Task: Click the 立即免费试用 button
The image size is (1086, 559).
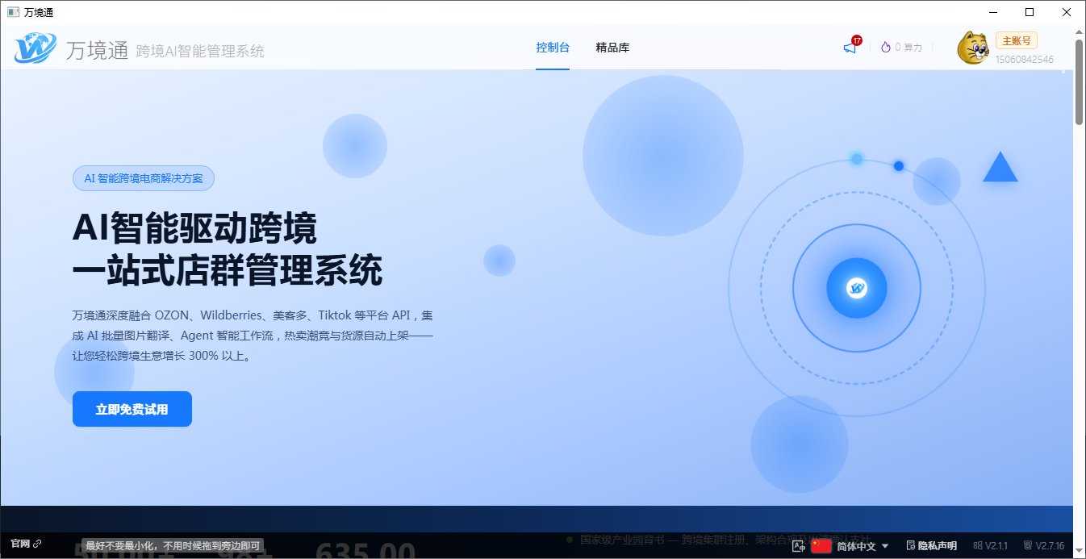Action: coord(132,409)
